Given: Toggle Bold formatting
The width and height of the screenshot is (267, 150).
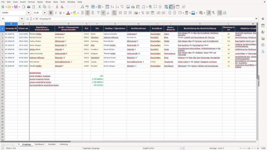Looking at the screenshot, I should click(x=51, y=13).
